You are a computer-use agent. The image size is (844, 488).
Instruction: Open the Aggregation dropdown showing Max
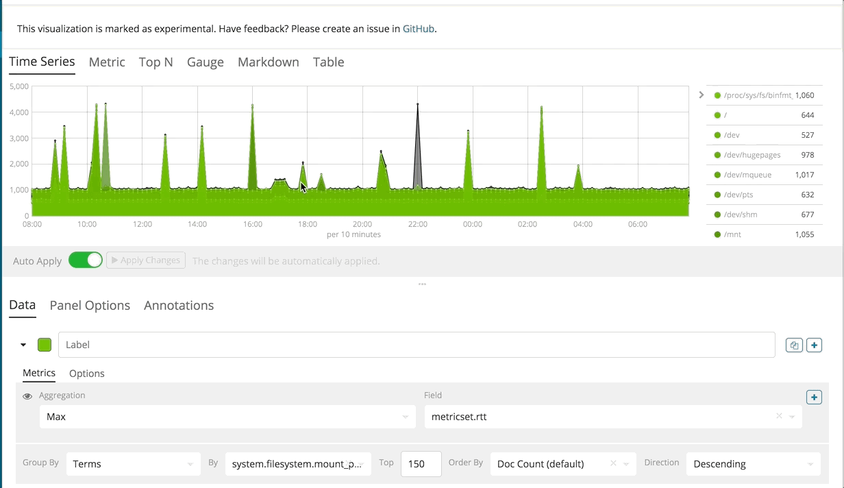[x=227, y=417]
